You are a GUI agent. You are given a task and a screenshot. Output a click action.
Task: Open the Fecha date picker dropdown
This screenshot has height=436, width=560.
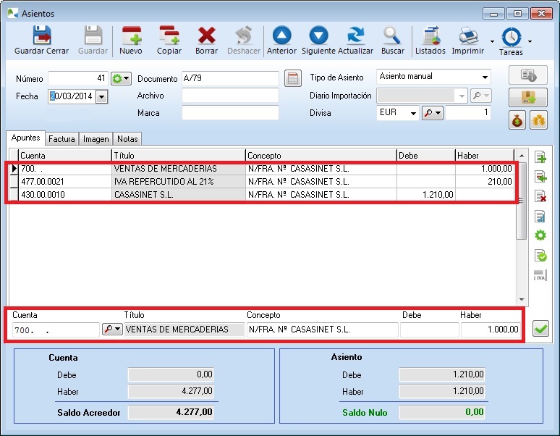click(x=101, y=96)
